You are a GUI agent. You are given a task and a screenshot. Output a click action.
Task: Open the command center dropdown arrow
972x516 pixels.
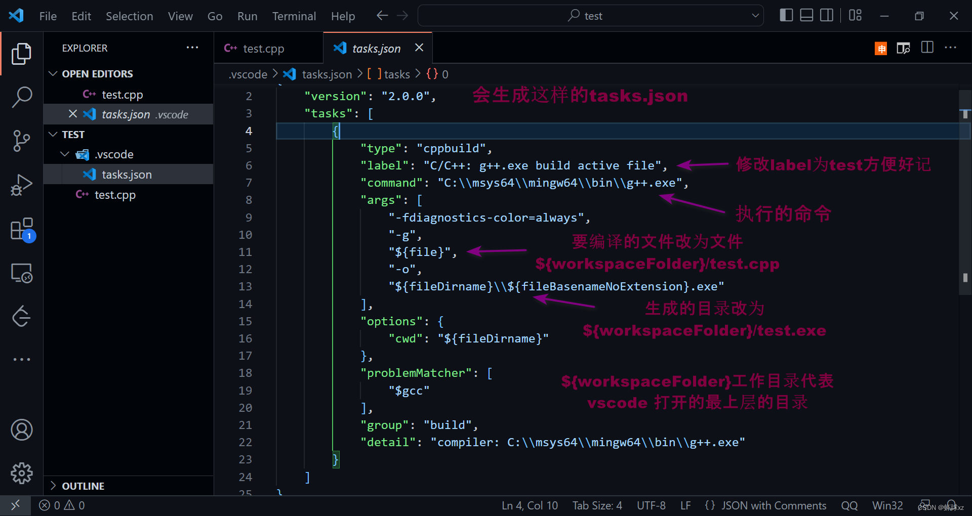tap(755, 16)
